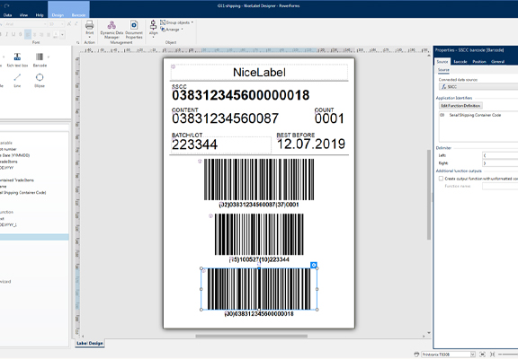Select CONTENT value 03831234560087

coord(226,118)
